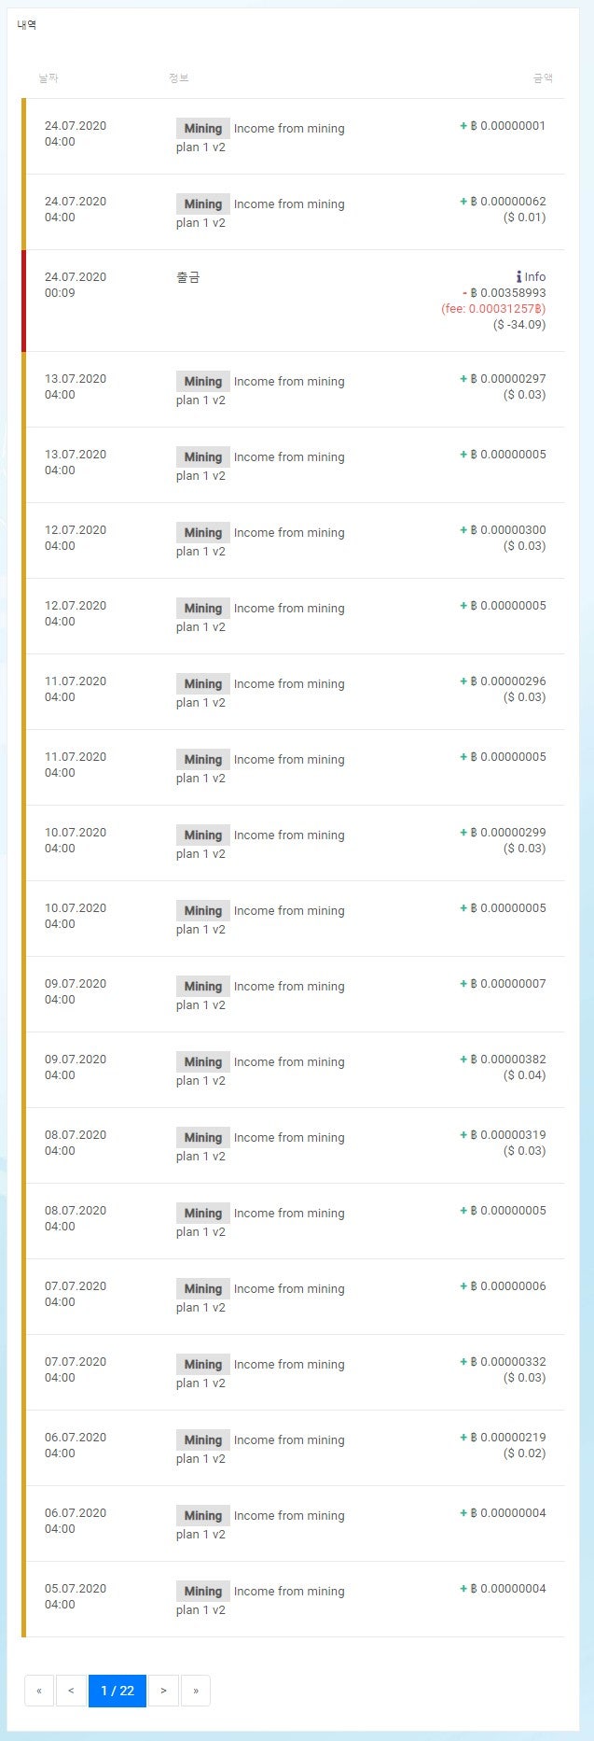Click the 정보 column header
This screenshot has width=594, height=1741.
(181, 78)
